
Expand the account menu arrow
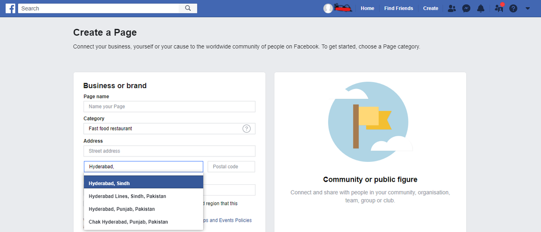pyautogui.click(x=528, y=8)
